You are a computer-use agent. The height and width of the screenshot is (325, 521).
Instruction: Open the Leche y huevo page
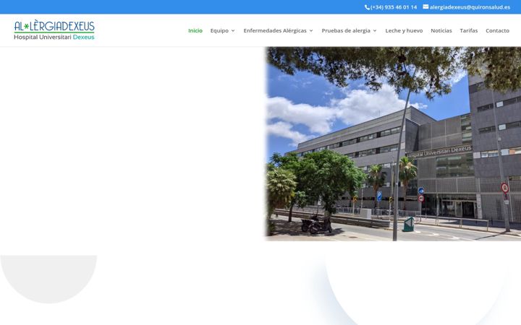pos(404,30)
